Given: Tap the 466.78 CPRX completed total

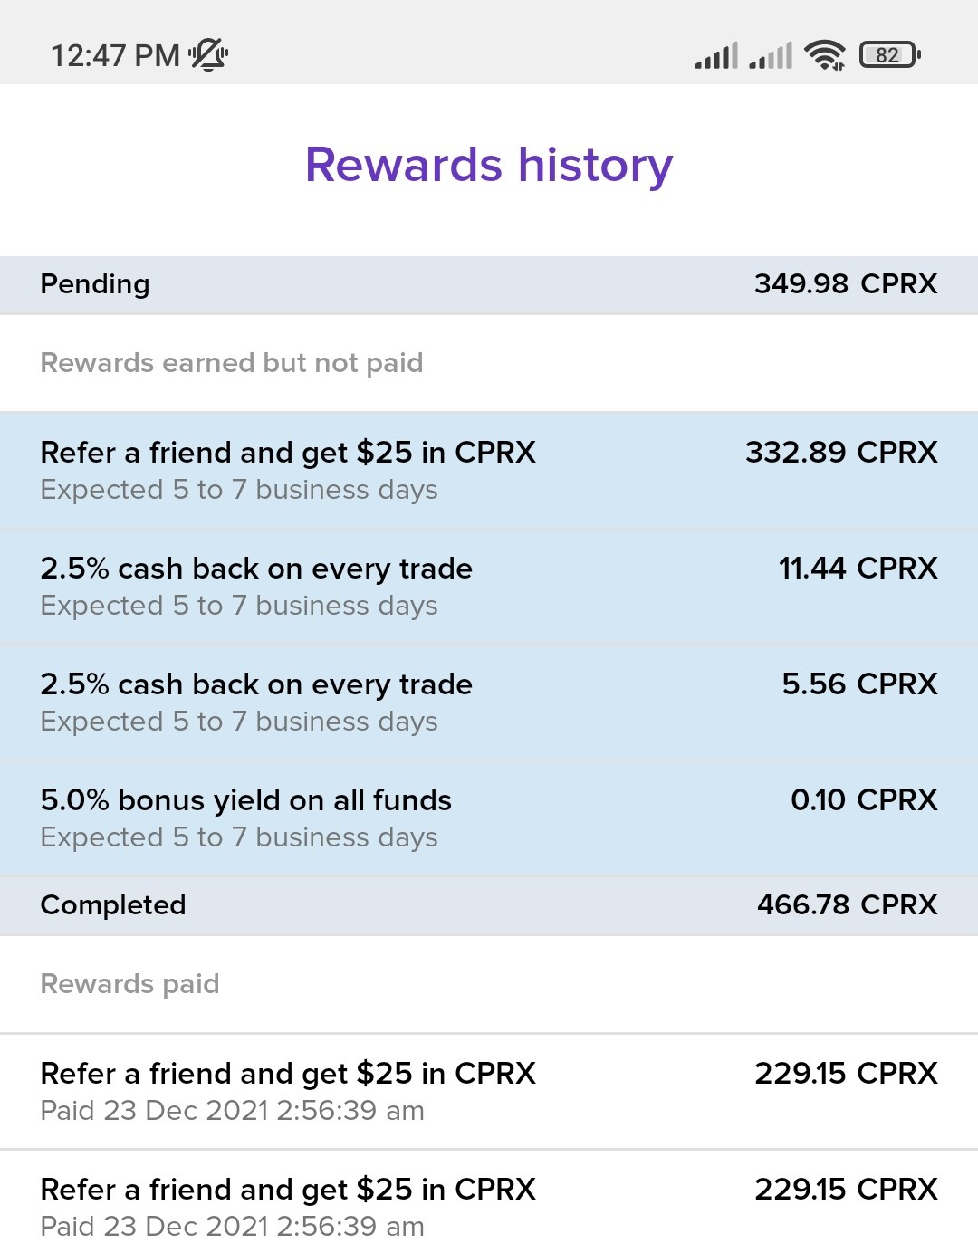Looking at the screenshot, I should pos(847,904).
